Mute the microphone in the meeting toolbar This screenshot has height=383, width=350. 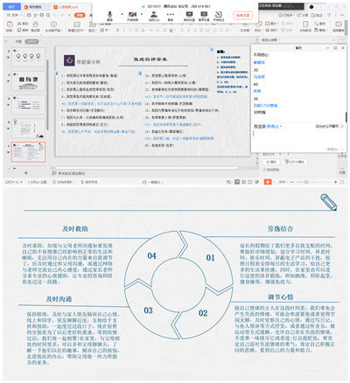pos(109,15)
